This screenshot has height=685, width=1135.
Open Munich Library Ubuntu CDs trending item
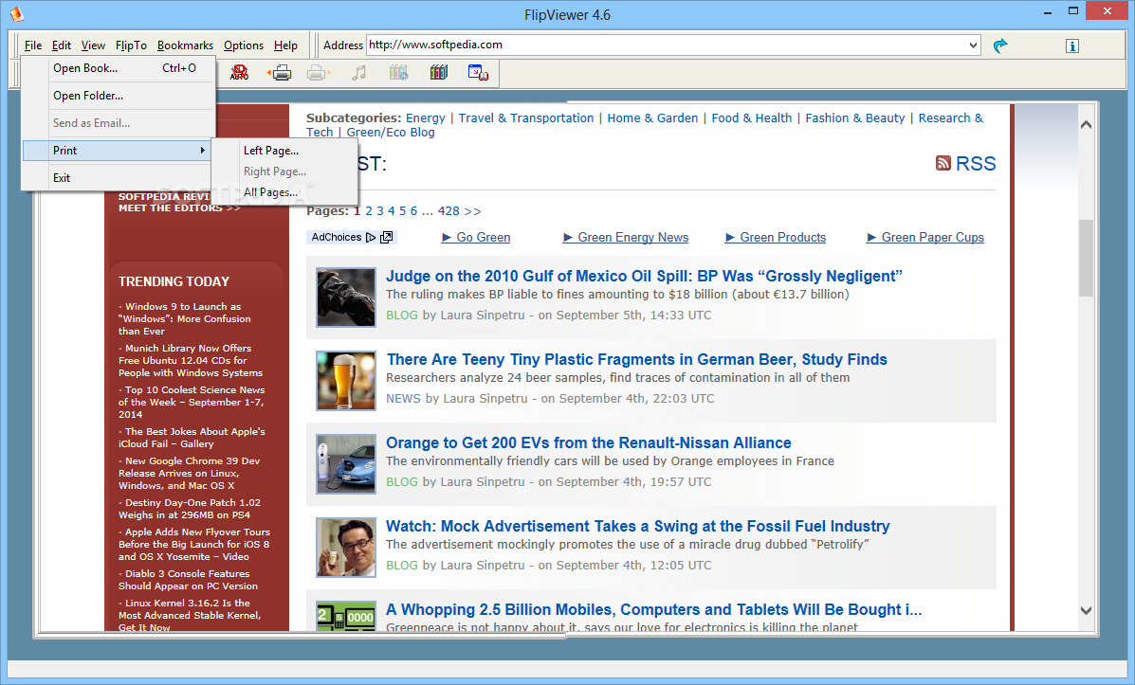192,360
